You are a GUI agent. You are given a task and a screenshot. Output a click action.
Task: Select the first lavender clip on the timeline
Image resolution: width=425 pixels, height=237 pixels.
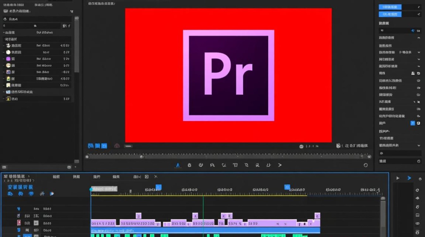(103, 223)
